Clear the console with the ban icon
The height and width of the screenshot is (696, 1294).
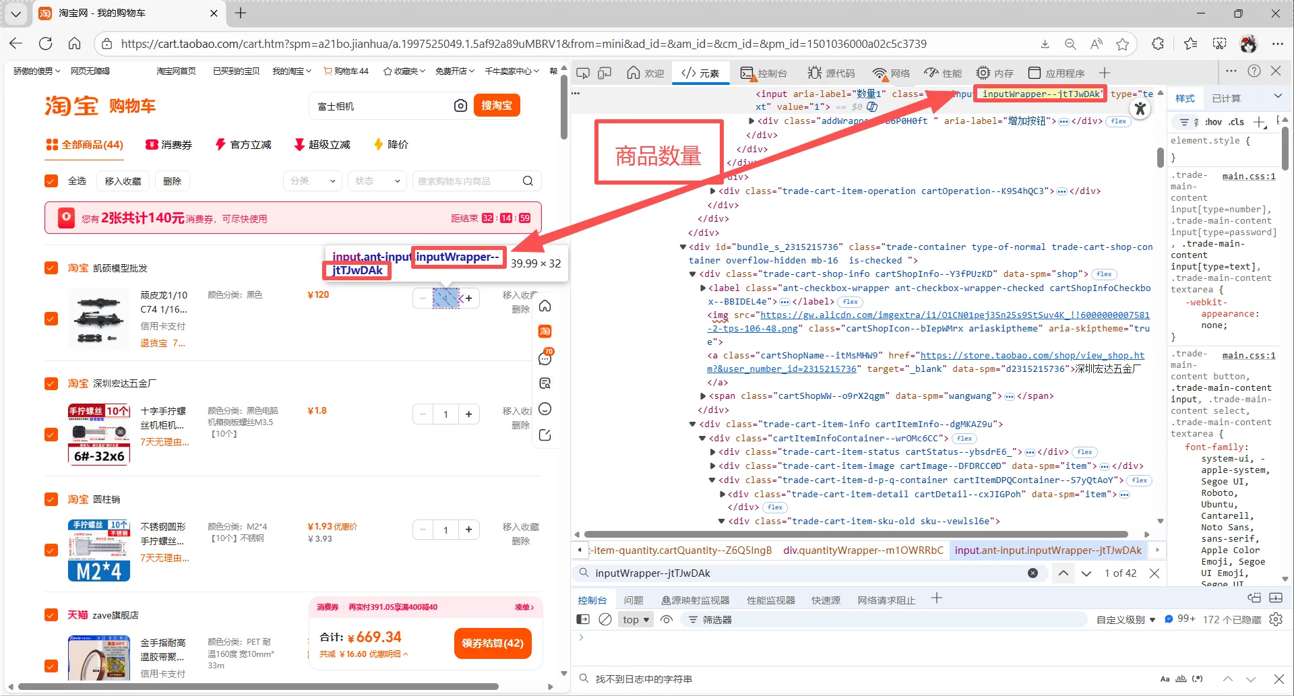[605, 619]
